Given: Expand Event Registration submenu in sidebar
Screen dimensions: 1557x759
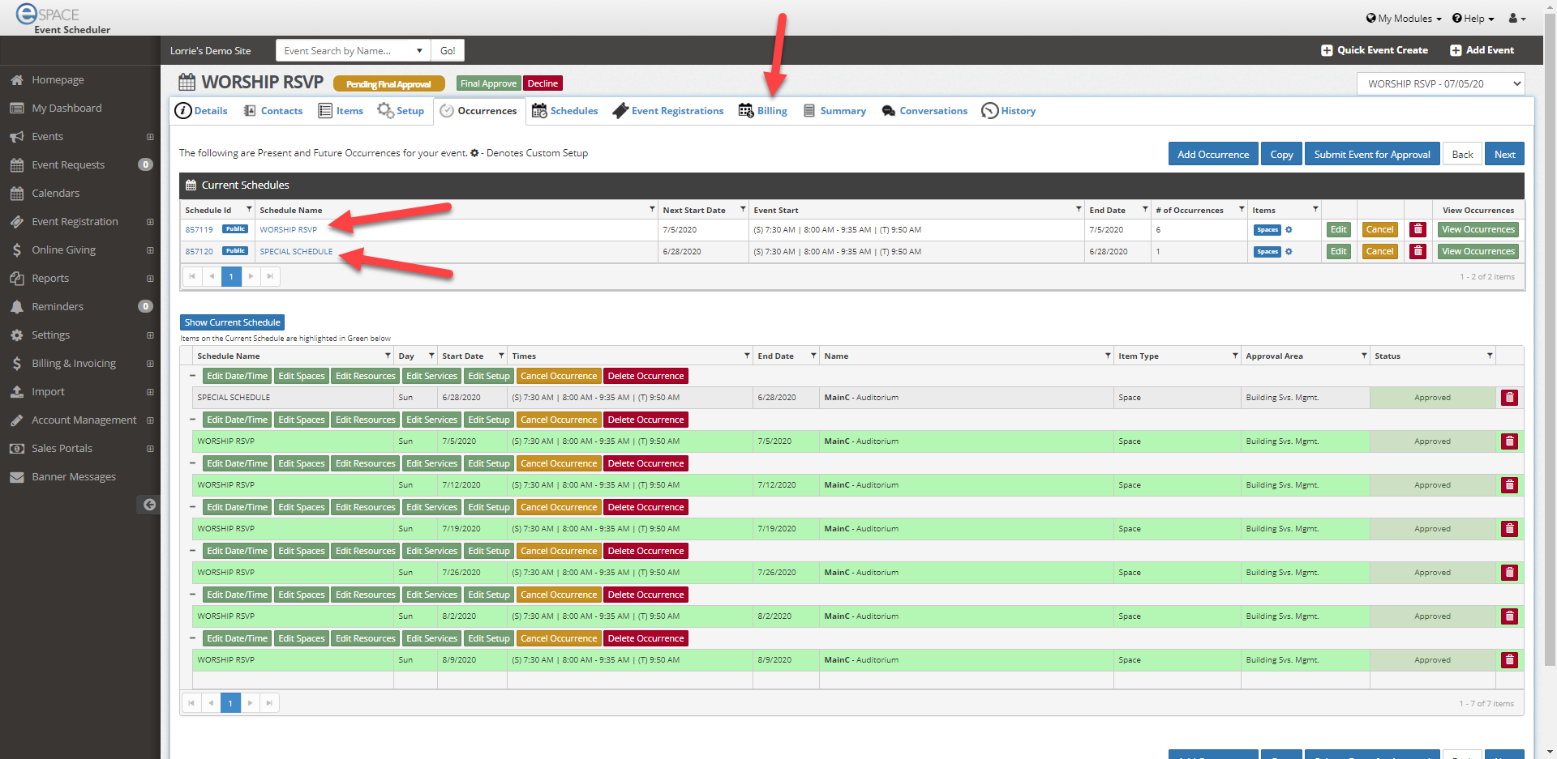Looking at the screenshot, I should 150,222.
